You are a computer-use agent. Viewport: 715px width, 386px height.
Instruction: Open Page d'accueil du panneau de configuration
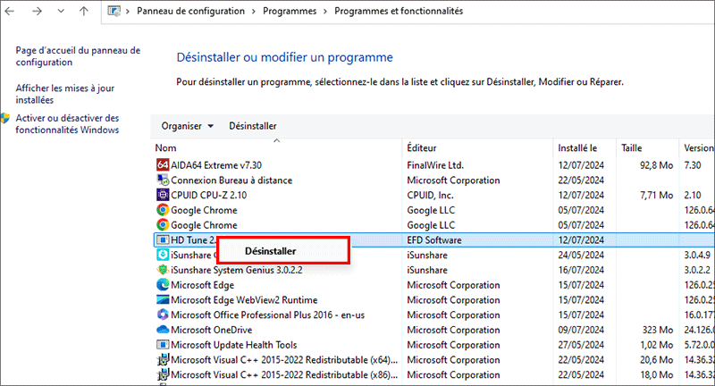click(78, 56)
